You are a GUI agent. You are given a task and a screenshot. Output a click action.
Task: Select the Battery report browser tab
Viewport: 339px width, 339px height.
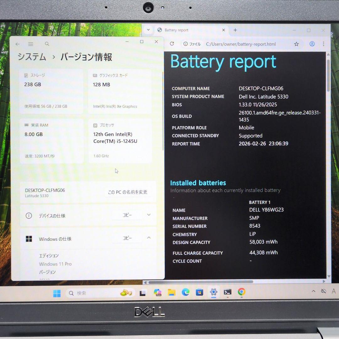pos(191,30)
